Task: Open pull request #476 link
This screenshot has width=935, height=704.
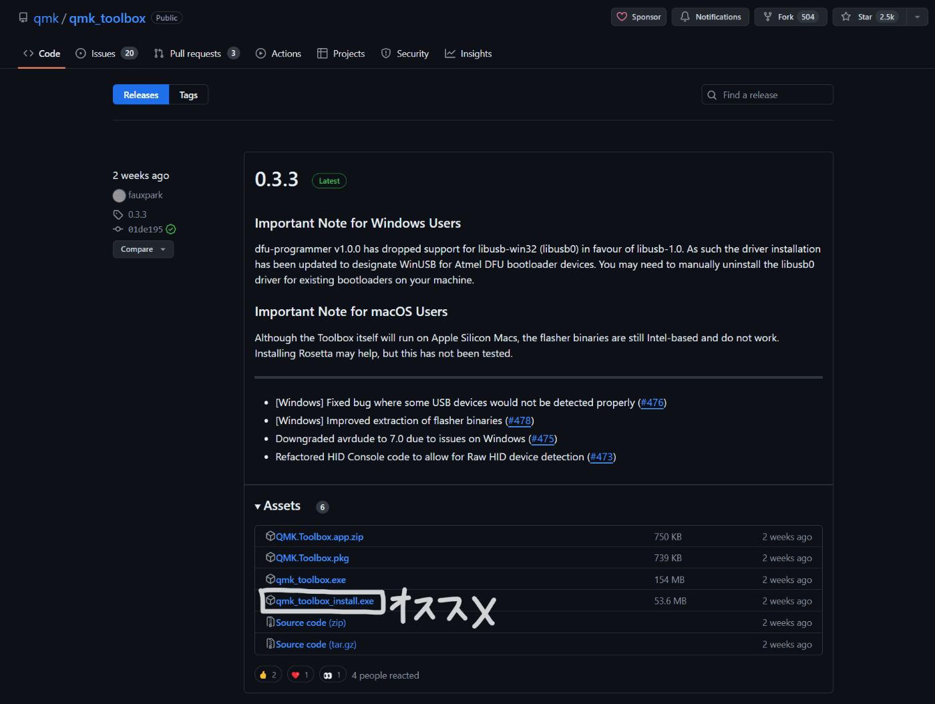Action: [x=652, y=403]
